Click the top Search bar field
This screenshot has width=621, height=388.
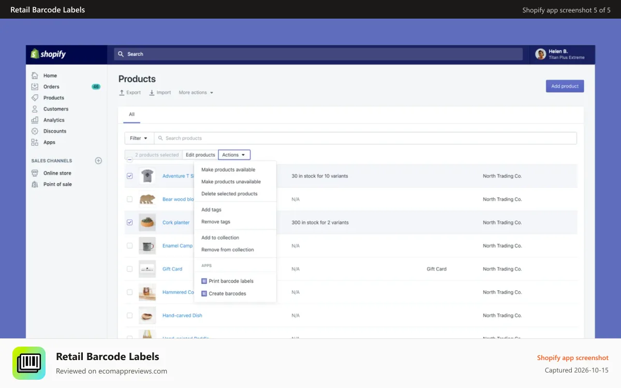tap(318, 54)
